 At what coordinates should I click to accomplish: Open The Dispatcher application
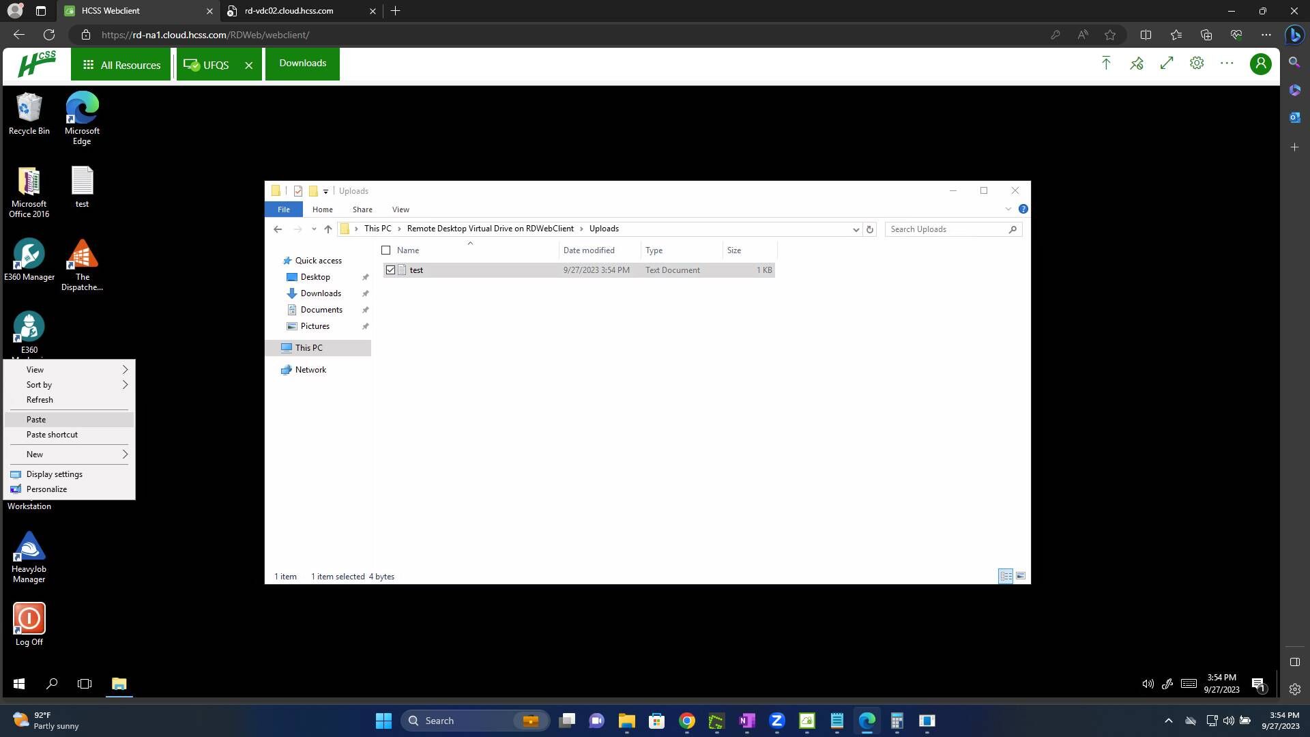(82, 253)
